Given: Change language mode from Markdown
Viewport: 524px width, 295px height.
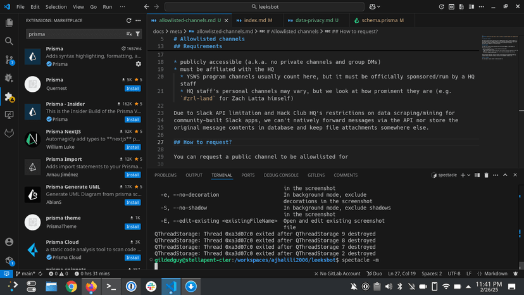Looking at the screenshot, I should click(x=496, y=273).
